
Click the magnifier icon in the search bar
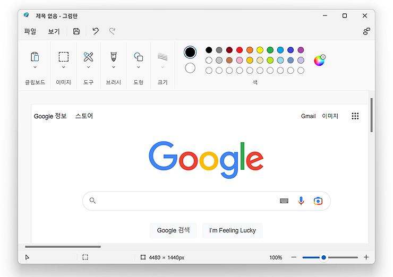tap(92, 201)
